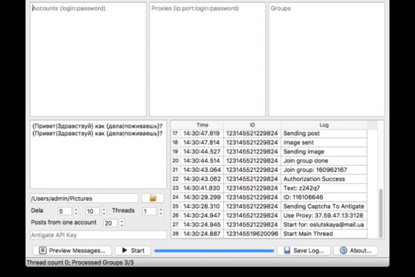The image size is (415, 277).
Task: Select log entry 'Start Main Thread'
Action: pyautogui.click(x=324, y=234)
